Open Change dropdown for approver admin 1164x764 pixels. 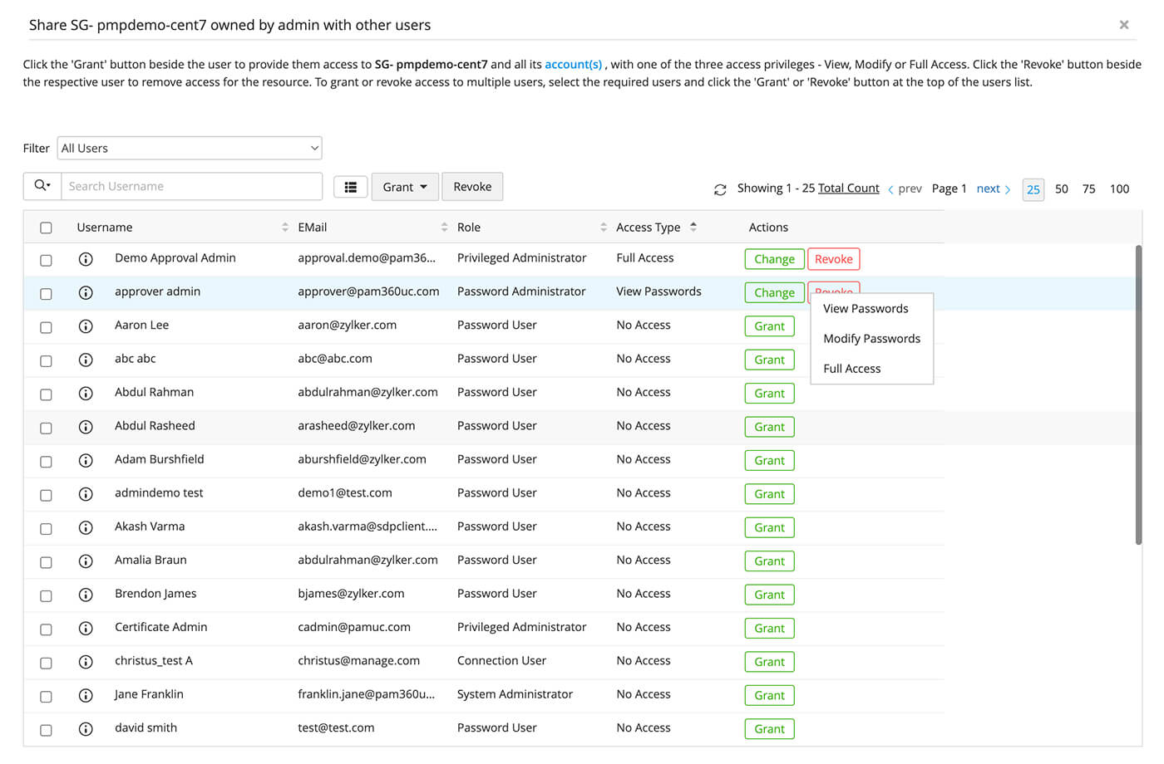point(774,292)
